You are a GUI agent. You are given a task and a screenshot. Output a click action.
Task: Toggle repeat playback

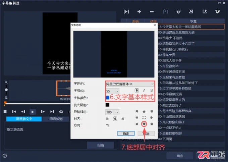61,112
